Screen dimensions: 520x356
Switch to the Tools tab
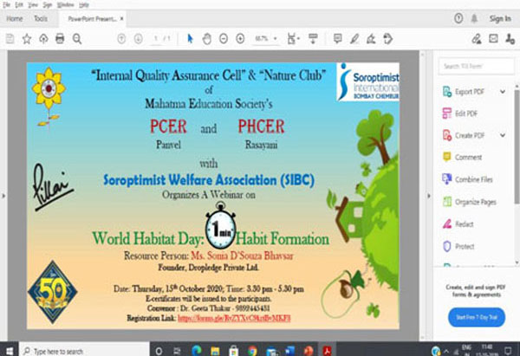[x=41, y=18]
